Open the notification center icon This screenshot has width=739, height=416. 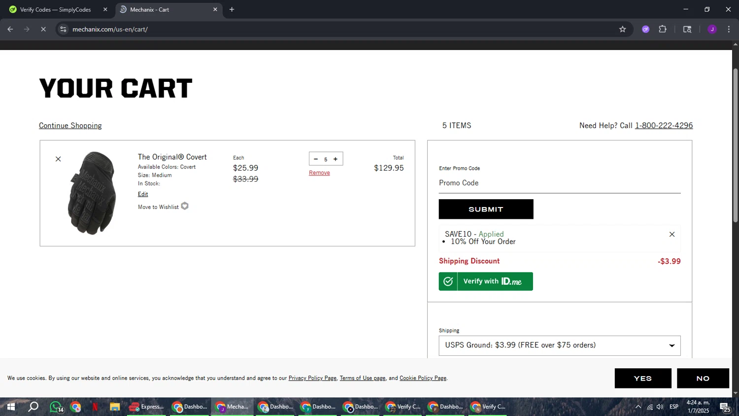coord(725,407)
